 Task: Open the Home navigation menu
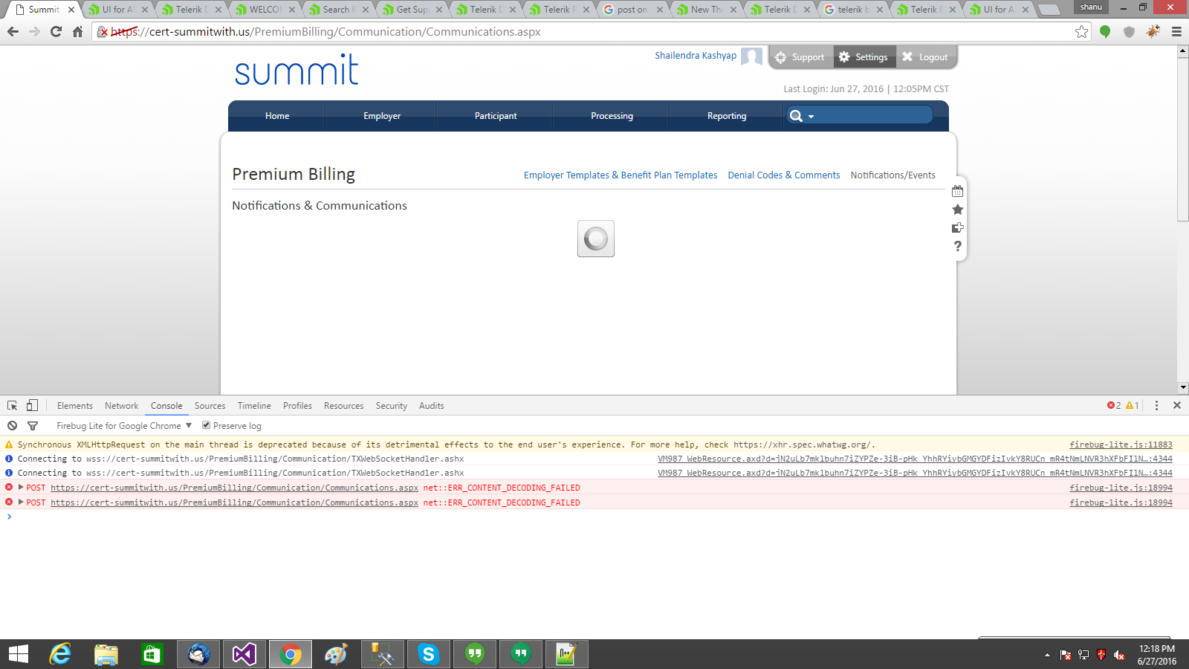coord(277,116)
